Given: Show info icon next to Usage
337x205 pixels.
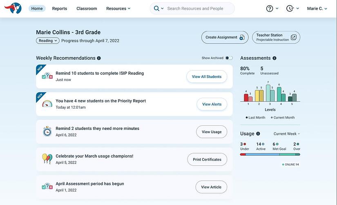Looking at the screenshot, I should click(258, 134).
